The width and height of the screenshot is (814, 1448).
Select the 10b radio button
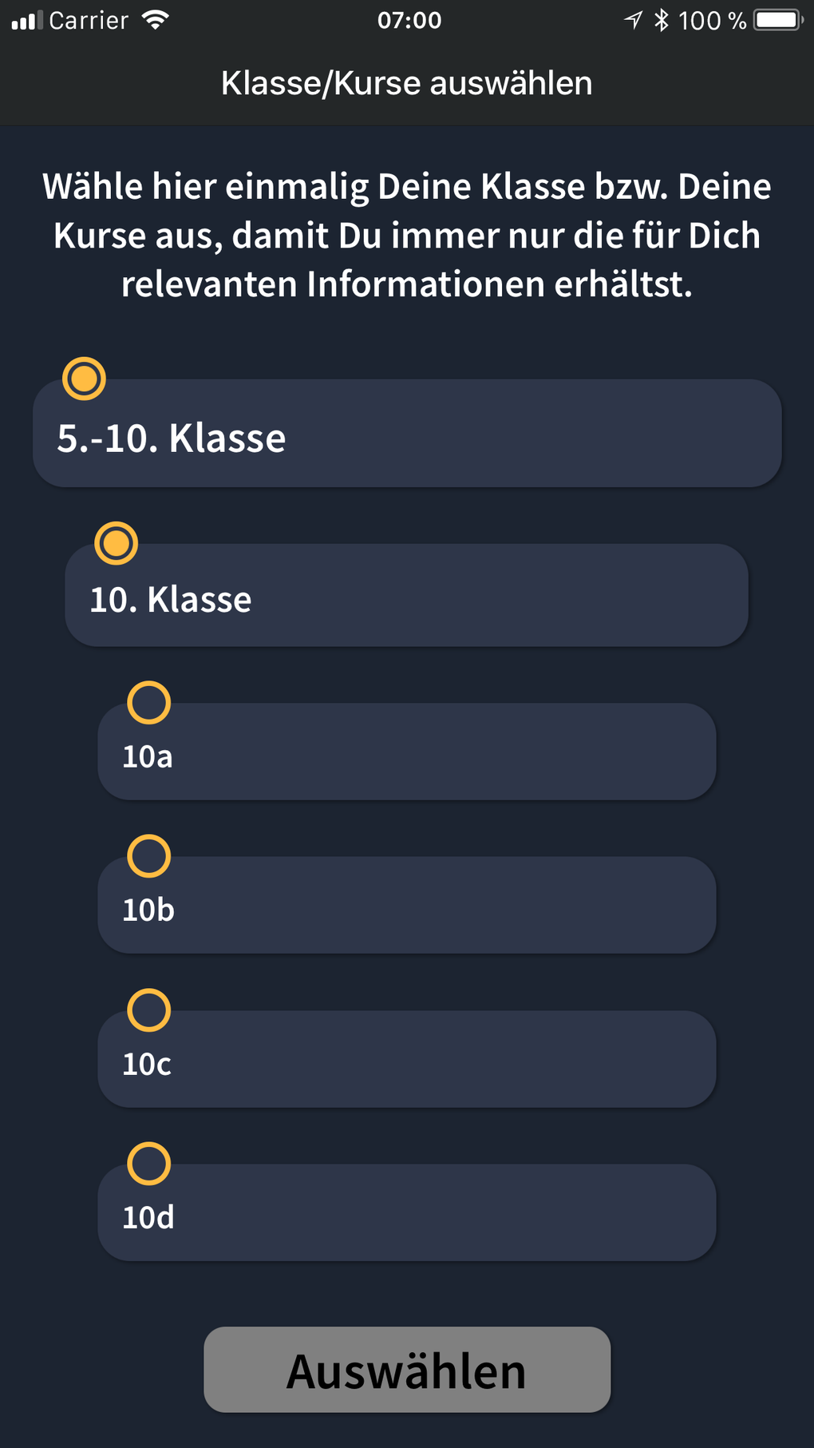coord(149,856)
